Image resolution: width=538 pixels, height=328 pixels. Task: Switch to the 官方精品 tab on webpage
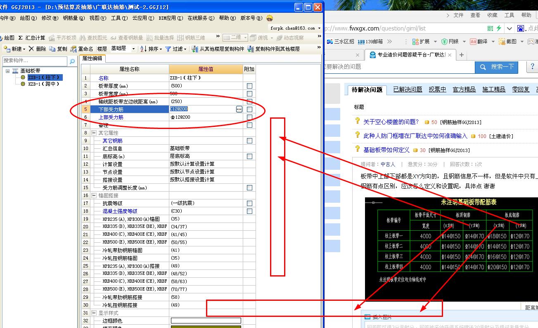coord(464,89)
